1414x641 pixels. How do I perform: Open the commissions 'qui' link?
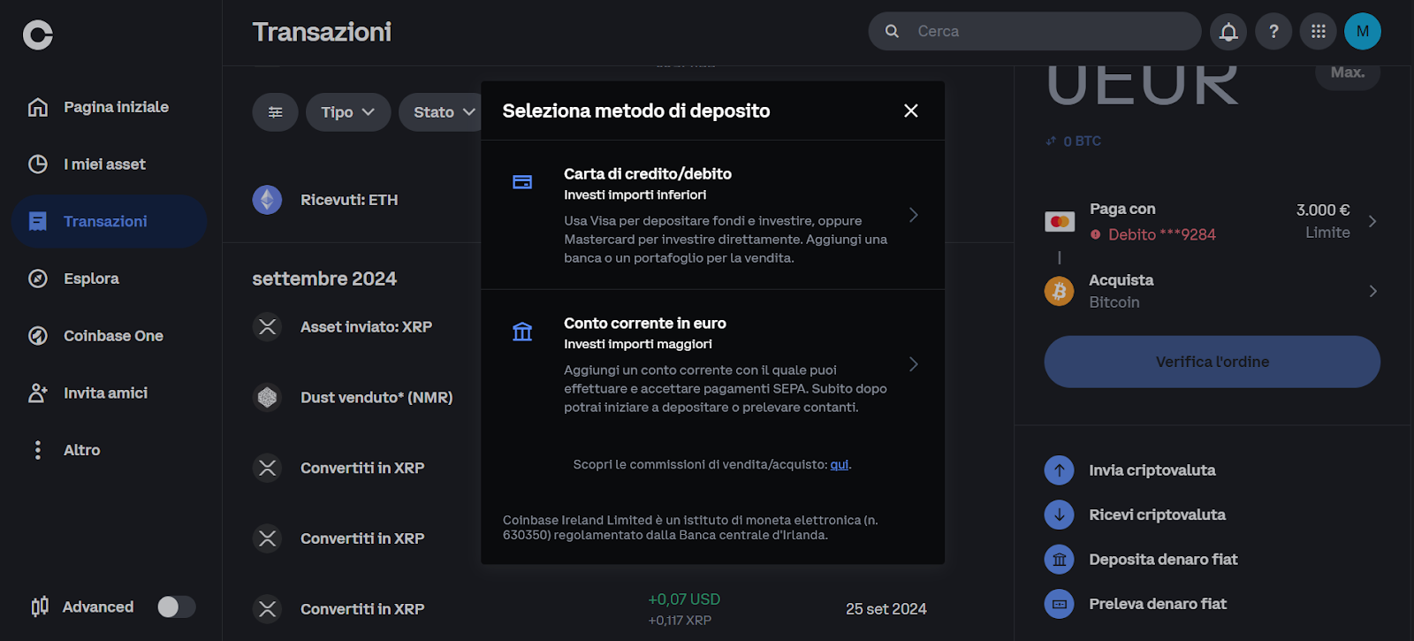coord(840,464)
